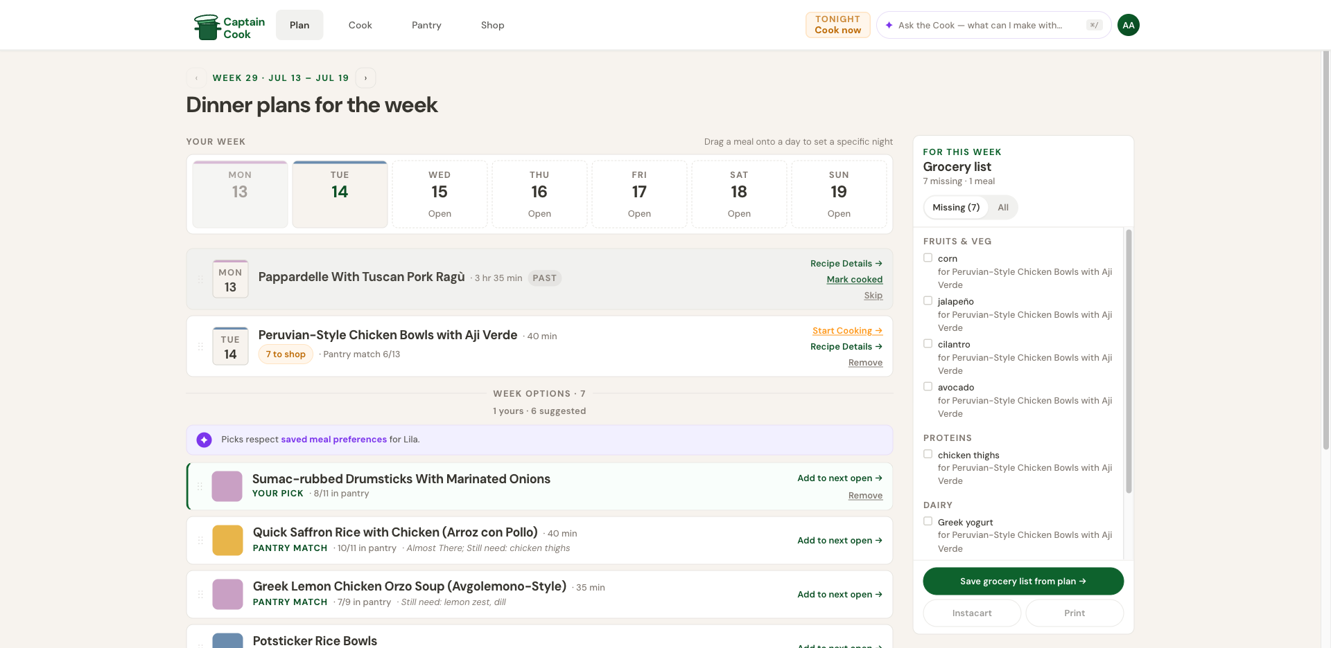The height and width of the screenshot is (648, 1331).
Task: Add Quick Saffron Rice to next open
Action: [x=840, y=541]
